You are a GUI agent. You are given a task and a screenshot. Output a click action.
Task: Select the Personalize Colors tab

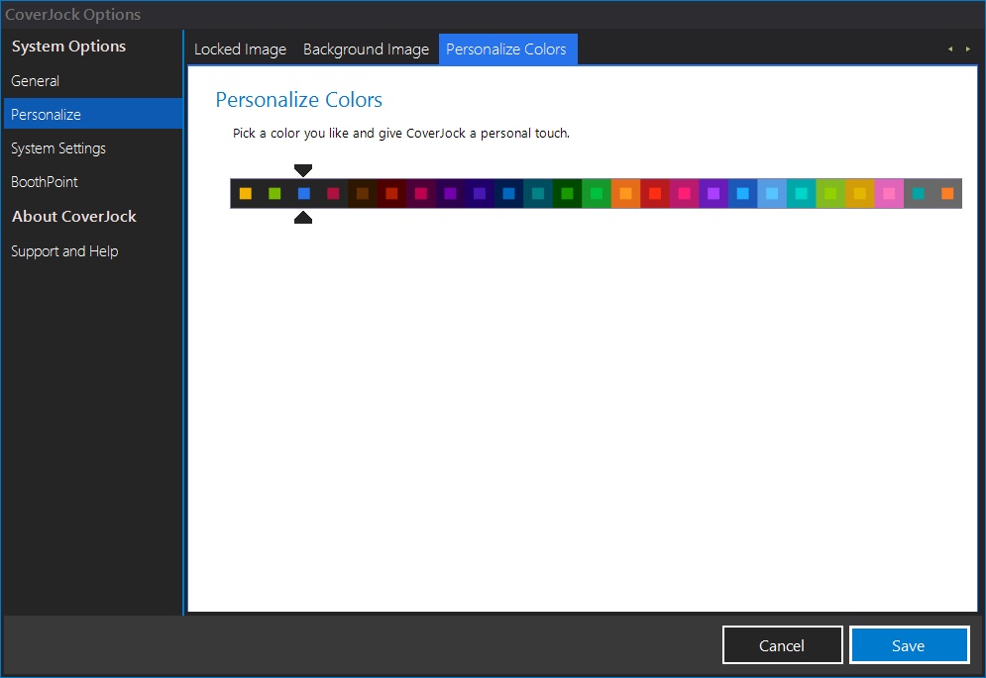tap(506, 49)
